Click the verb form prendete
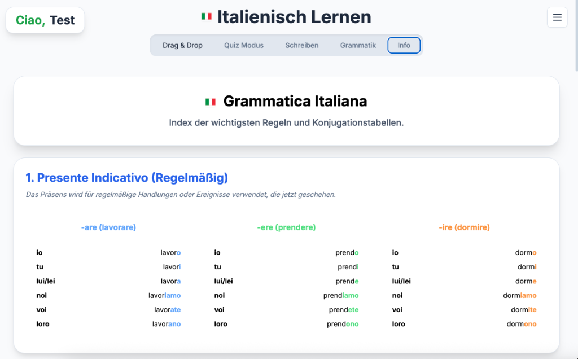The height and width of the screenshot is (359, 578). pyautogui.click(x=344, y=310)
